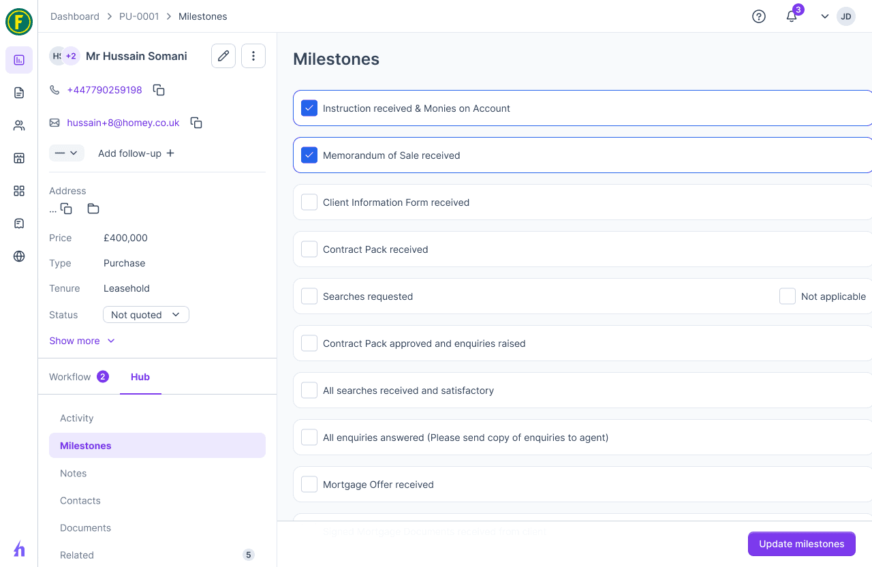This screenshot has width=872, height=567.
Task: Go to Dashboard in the breadcrumb
Action: click(x=75, y=16)
